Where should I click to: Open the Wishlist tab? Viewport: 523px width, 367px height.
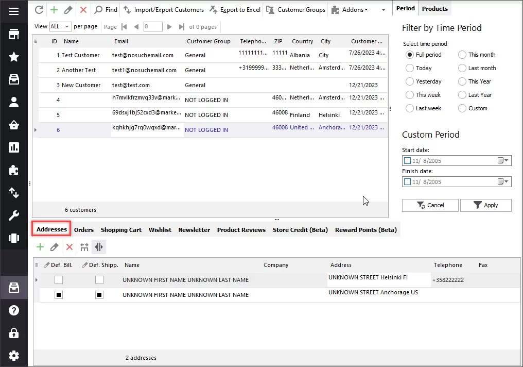coord(160,230)
